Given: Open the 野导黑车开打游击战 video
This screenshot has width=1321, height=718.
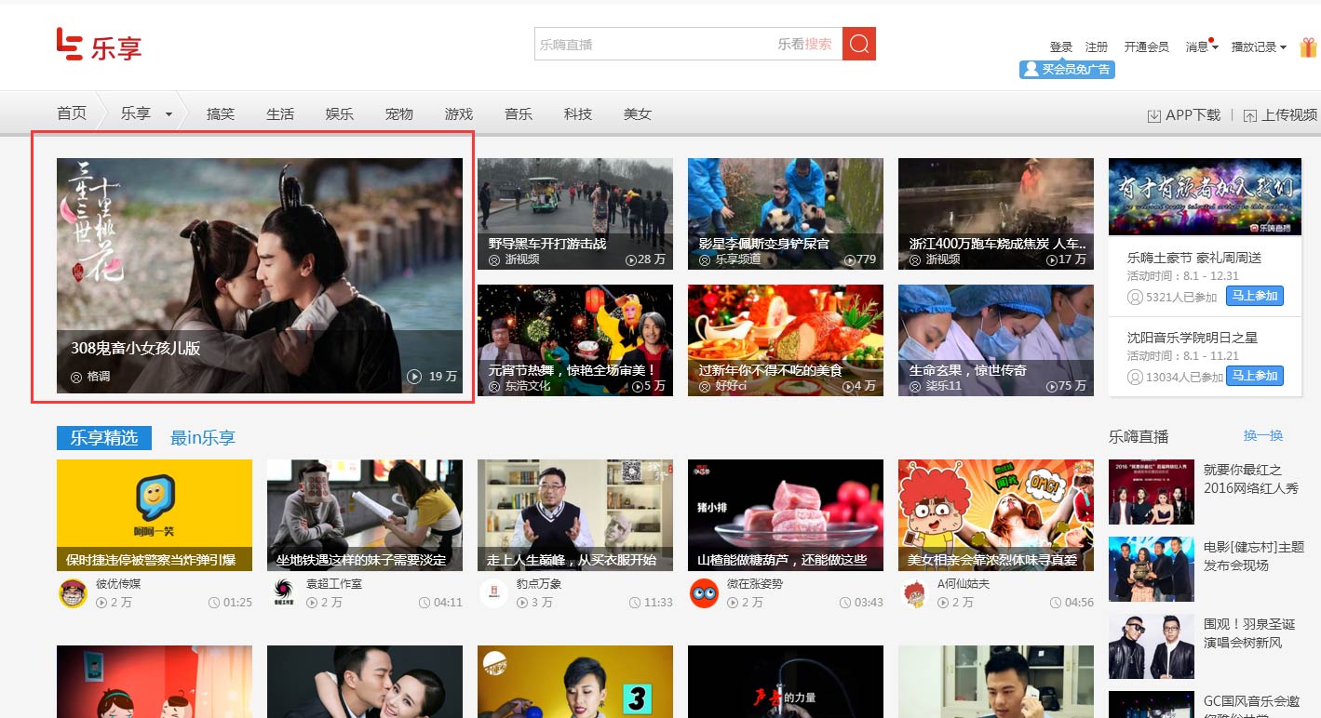Looking at the screenshot, I should (x=575, y=214).
